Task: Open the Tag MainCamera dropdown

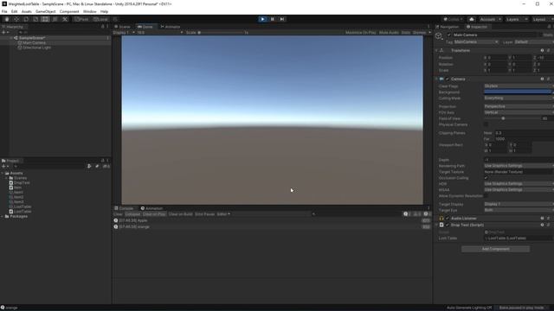Action: click(476, 42)
